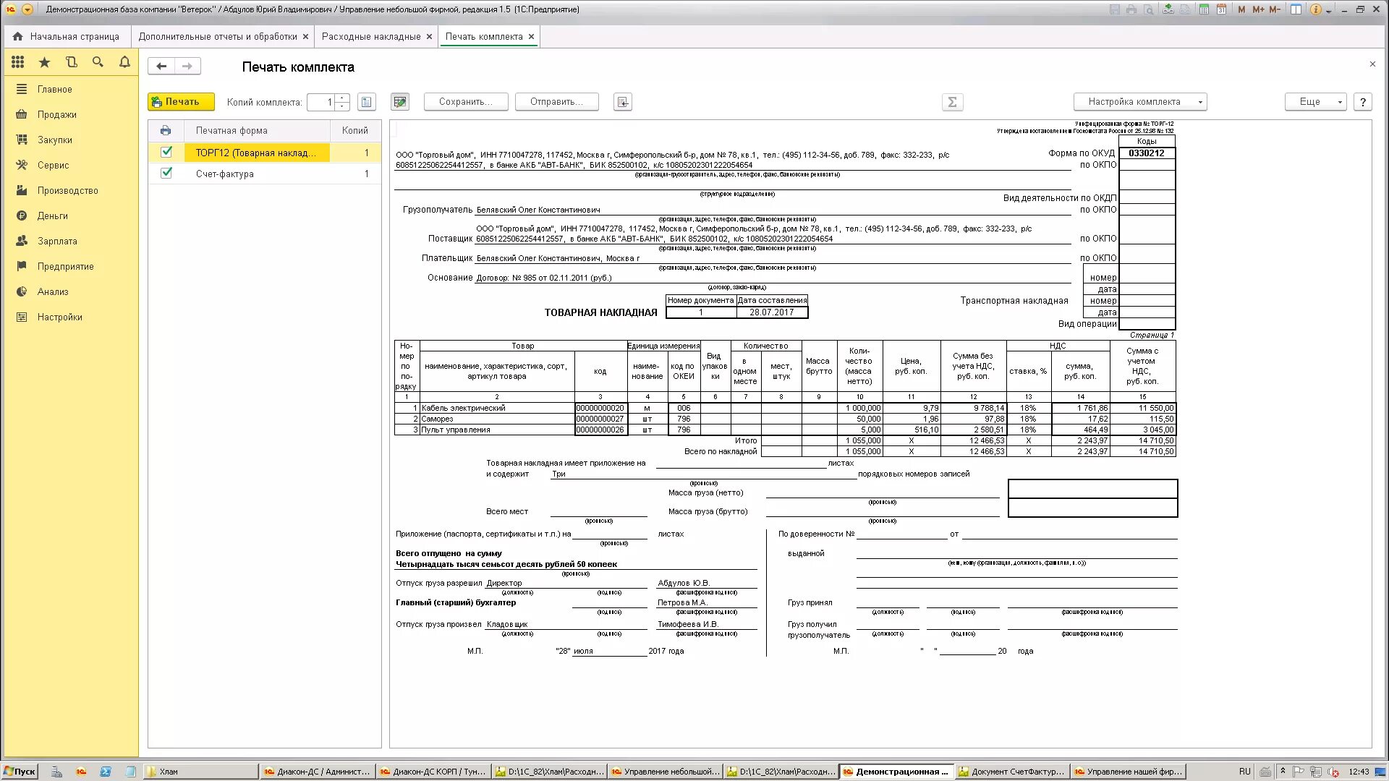Click the Печать button

click(181, 102)
